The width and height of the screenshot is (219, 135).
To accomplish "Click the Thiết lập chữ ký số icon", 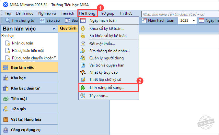I will point(83,80).
